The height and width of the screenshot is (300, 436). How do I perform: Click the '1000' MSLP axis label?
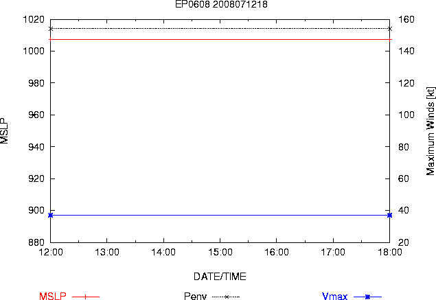34,51
